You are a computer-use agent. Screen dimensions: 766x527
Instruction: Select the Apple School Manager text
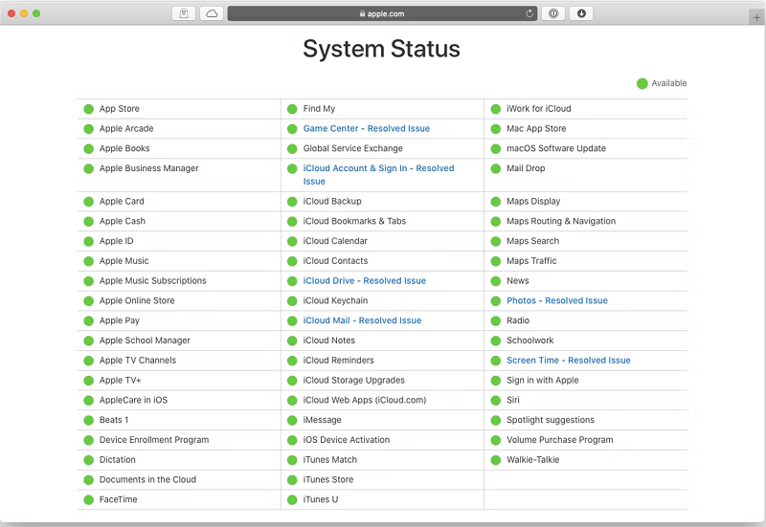(x=145, y=340)
